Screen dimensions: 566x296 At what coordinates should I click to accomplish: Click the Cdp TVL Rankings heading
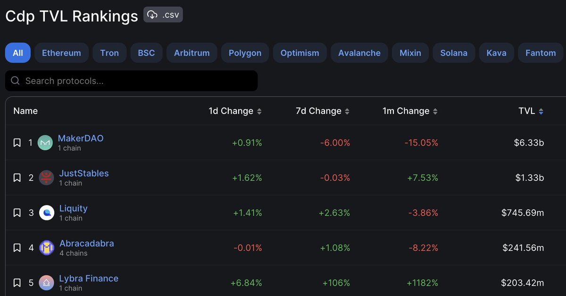(x=72, y=16)
